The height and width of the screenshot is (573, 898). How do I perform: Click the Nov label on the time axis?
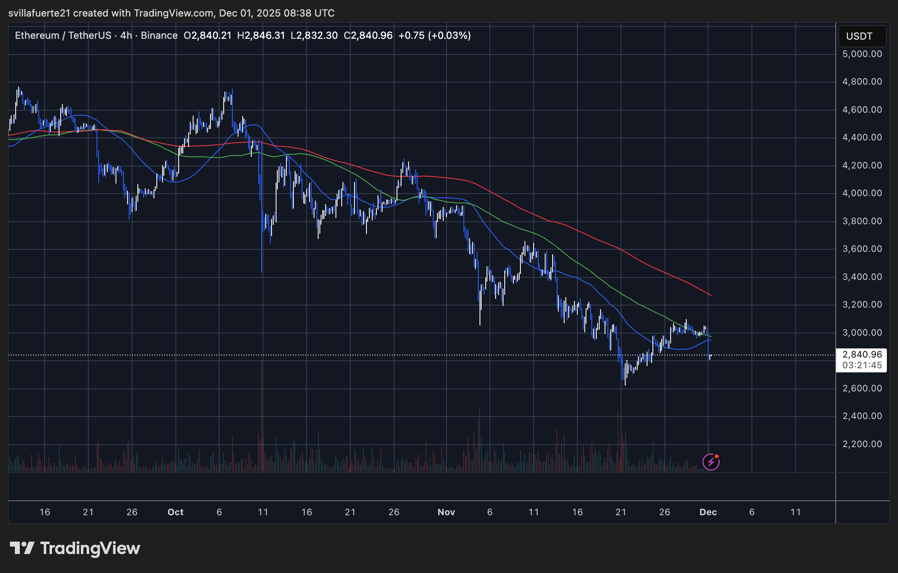[x=446, y=512]
